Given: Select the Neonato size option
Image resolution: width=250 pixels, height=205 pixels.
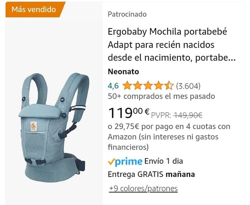Looking at the screenshot, I should tap(123, 72).
